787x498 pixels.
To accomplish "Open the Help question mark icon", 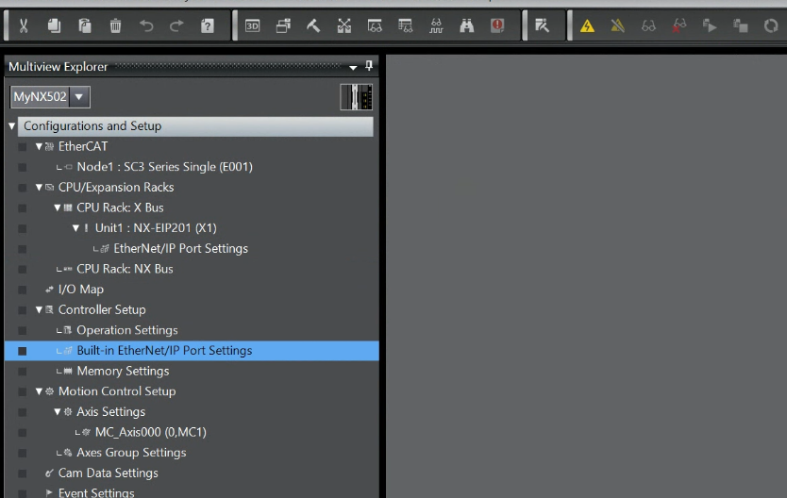I will click(x=208, y=26).
